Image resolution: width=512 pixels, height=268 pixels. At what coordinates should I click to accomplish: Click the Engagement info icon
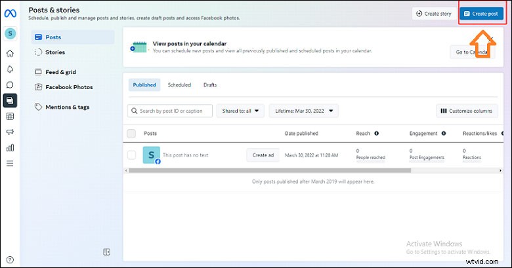click(x=444, y=133)
